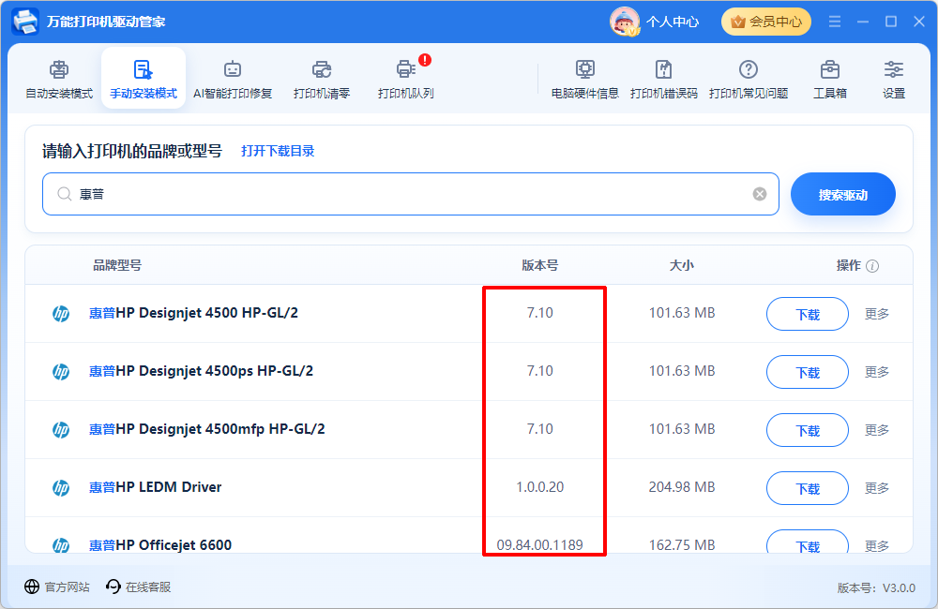Open 设置 settings
This screenshot has width=938, height=609.
pyautogui.click(x=894, y=79)
